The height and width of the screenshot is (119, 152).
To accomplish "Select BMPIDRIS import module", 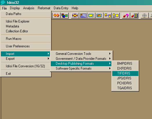I will point(125,64).
